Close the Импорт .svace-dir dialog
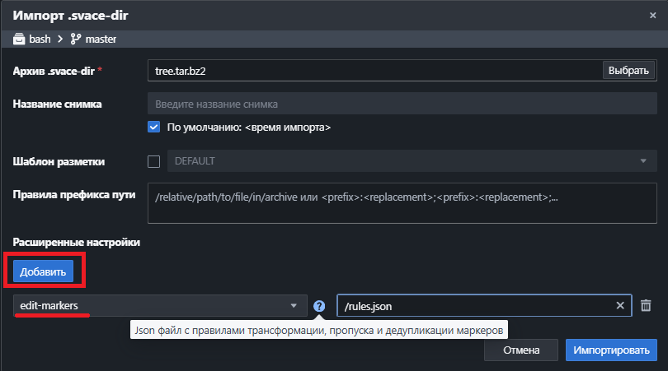 coord(653,15)
